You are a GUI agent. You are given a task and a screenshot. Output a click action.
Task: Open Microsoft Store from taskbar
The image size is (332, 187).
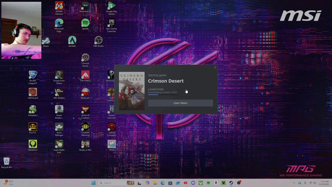pyautogui.click(x=170, y=183)
